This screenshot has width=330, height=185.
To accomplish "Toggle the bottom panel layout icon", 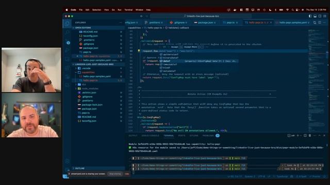I will click(x=315, y=16).
